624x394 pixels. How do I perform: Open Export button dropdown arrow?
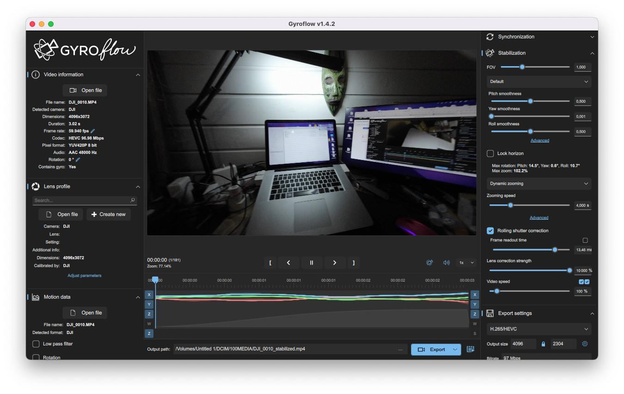[455, 350]
